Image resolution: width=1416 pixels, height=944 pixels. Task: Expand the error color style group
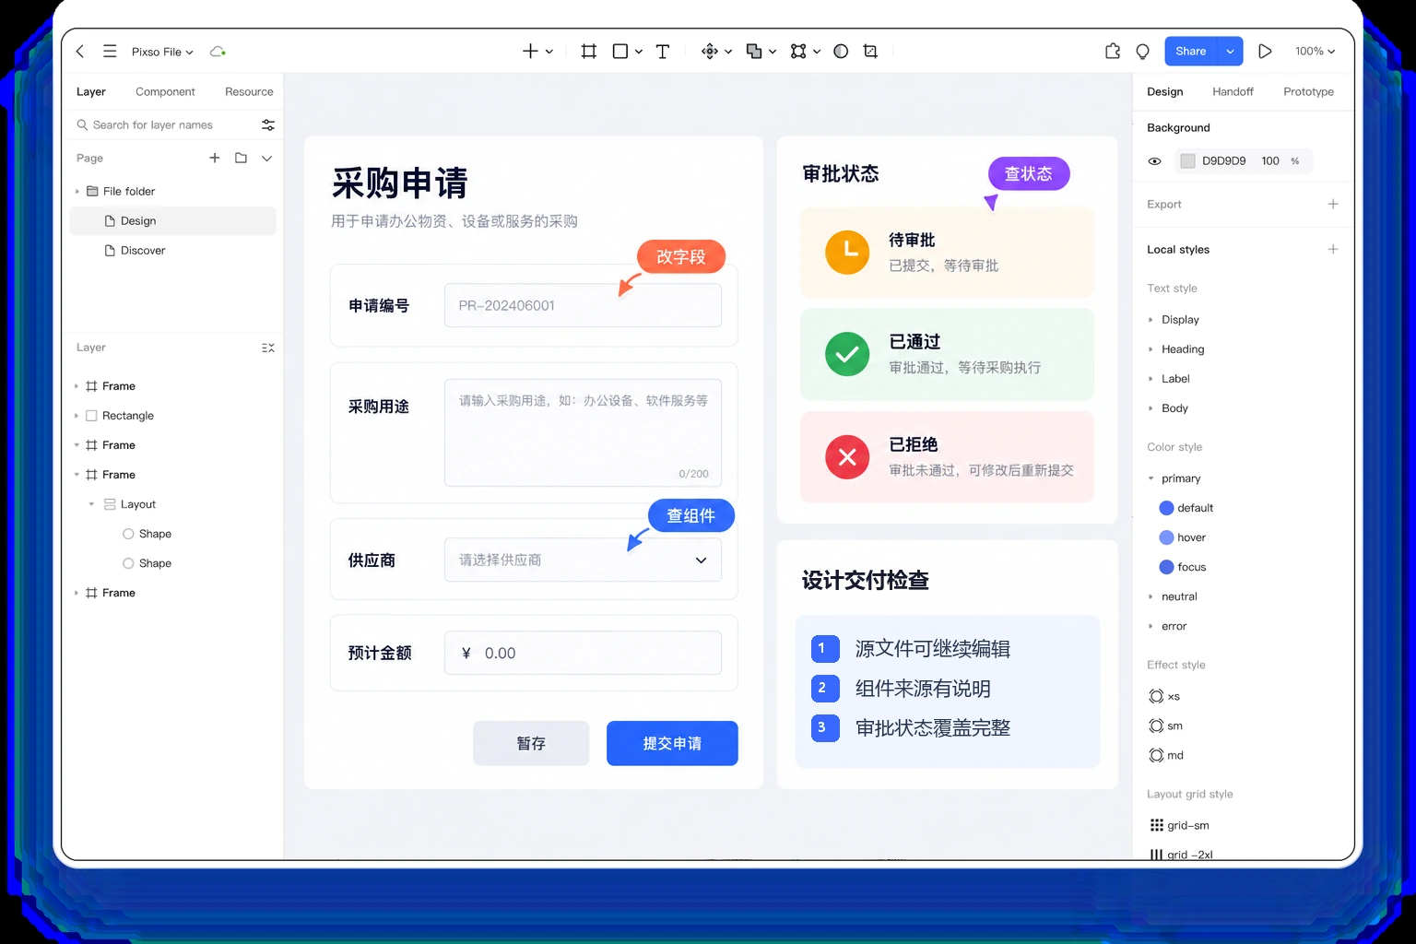tap(1150, 626)
